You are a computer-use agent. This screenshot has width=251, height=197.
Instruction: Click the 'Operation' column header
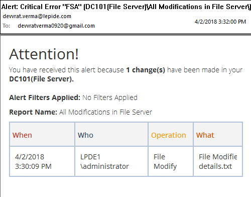tap(169, 135)
